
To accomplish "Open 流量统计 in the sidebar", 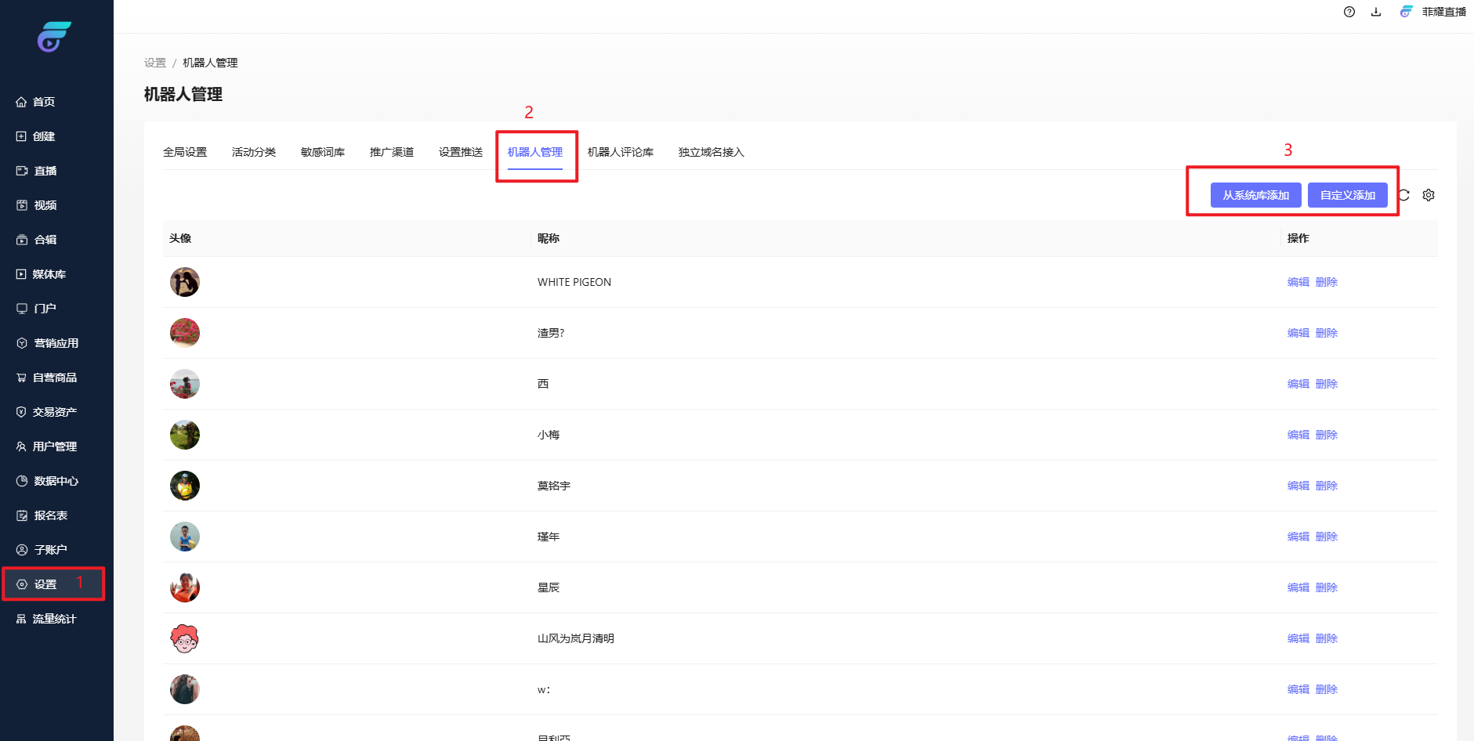I will pyautogui.click(x=54, y=619).
